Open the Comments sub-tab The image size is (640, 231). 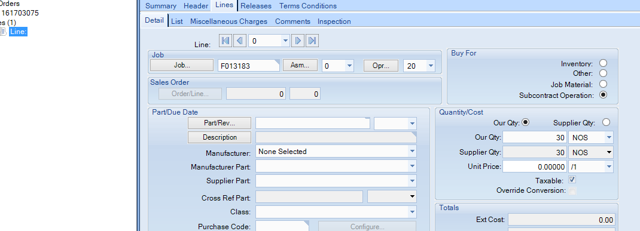(x=292, y=21)
